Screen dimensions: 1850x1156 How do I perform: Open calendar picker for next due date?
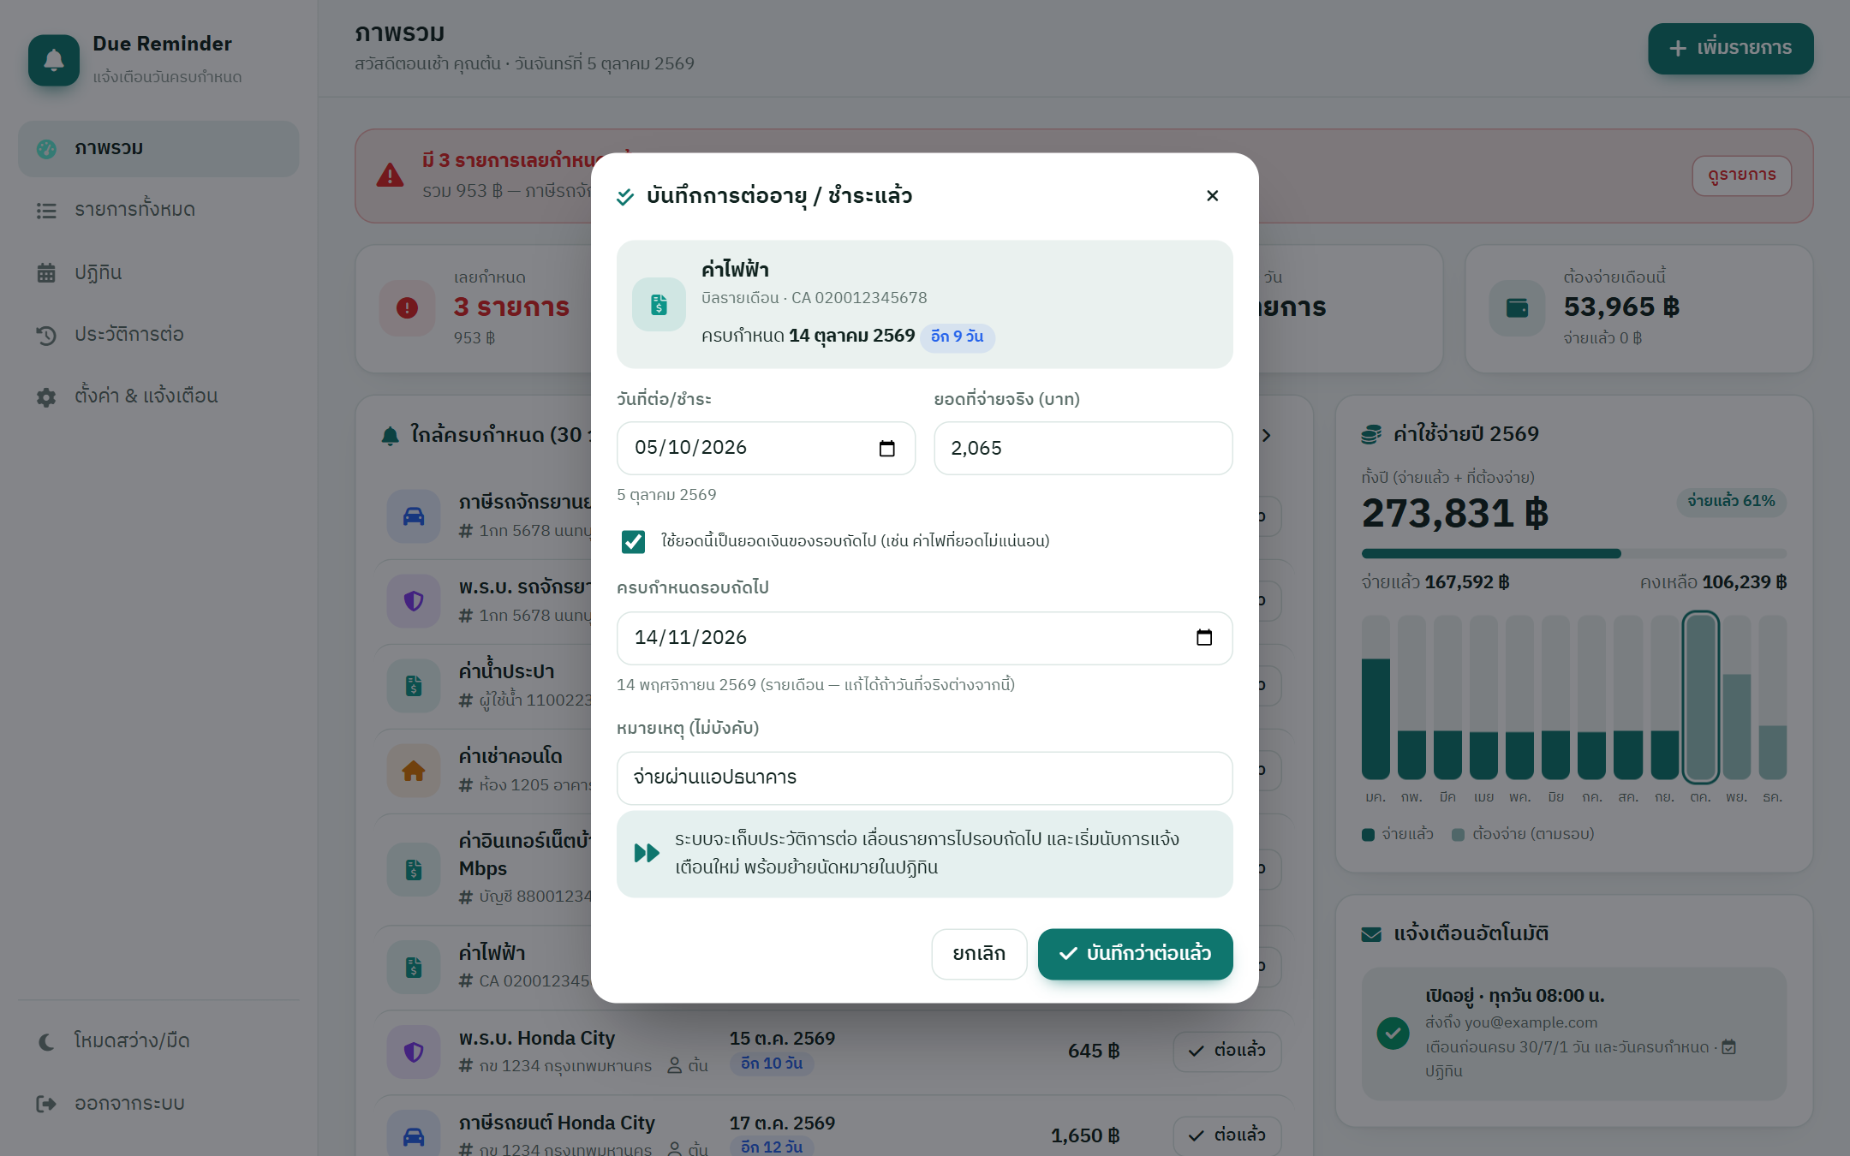click(x=1203, y=637)
